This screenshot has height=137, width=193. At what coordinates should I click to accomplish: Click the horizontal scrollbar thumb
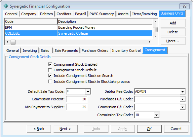[13, 42]
